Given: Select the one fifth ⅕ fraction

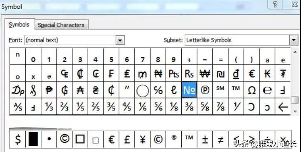Looking at the screenshot, I should click(80, 107).
